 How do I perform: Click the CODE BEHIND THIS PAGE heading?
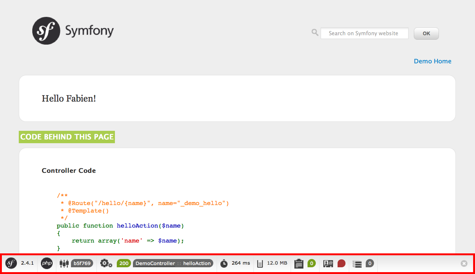click(x=67, y=137)
